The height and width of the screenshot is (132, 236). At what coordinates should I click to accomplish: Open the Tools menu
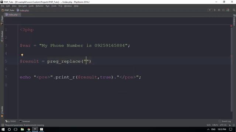point(54,6)
